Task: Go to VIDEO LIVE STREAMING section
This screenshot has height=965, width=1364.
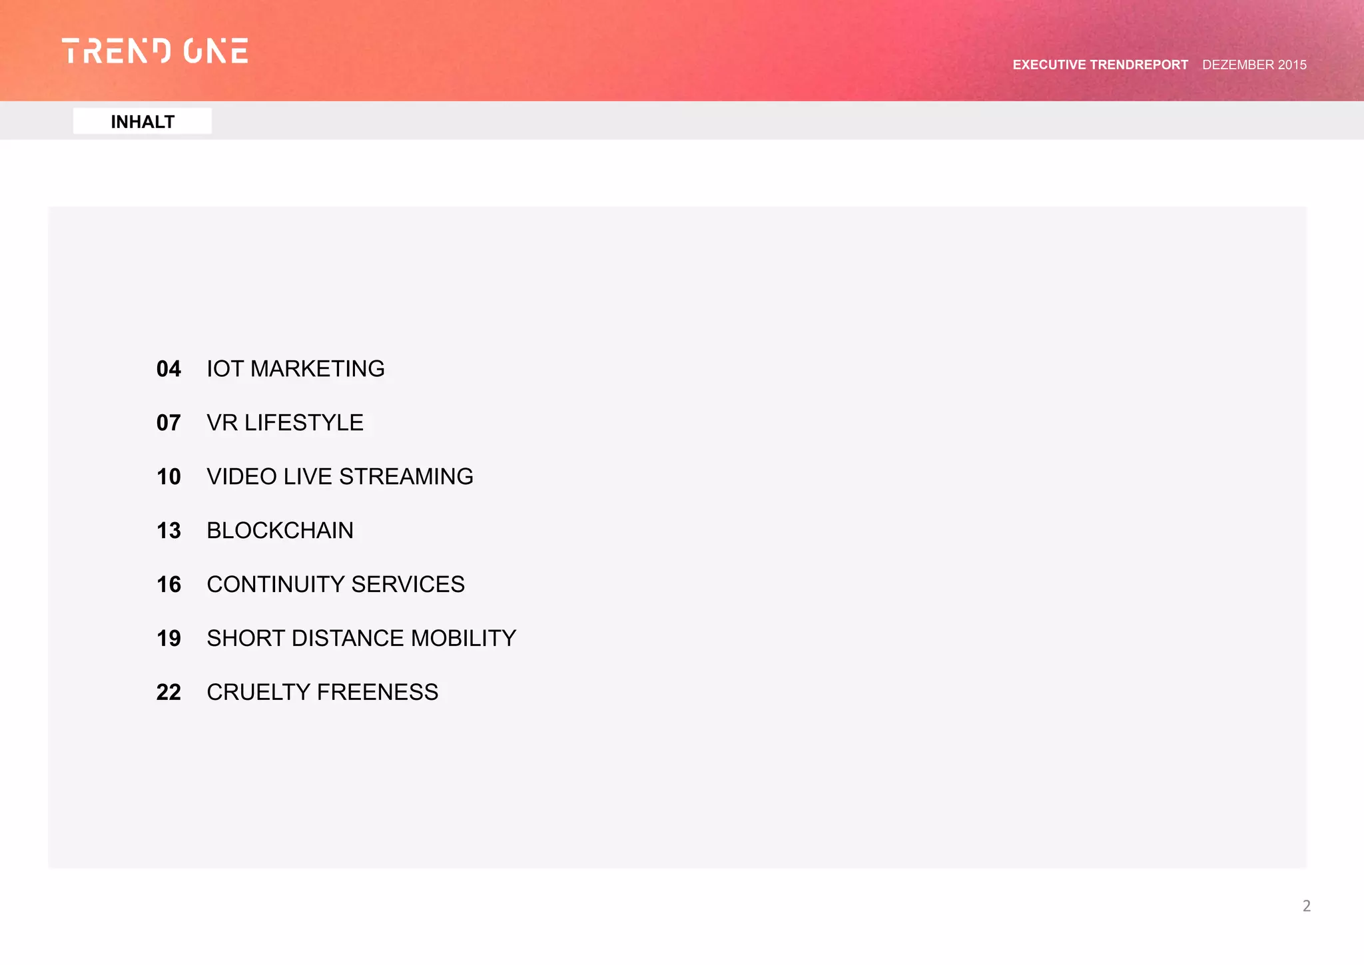Action: pos(340,477)
